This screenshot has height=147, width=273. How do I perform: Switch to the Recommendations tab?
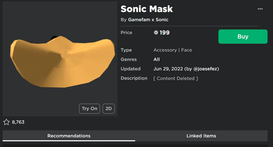(x=69, y=136)
